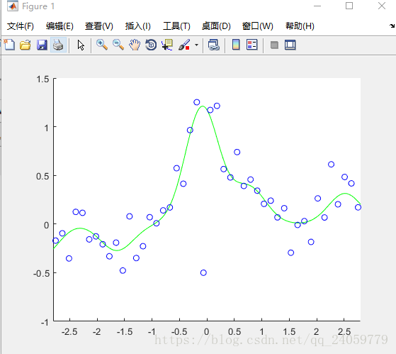
Task: Select the Pan hand tool
Action: click(135, 45)
